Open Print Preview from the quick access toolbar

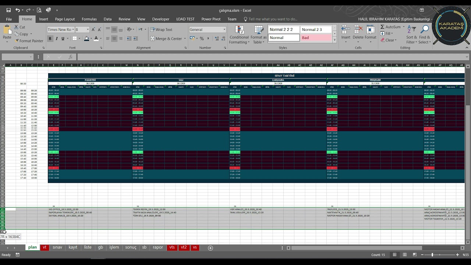tap(39, 10)
